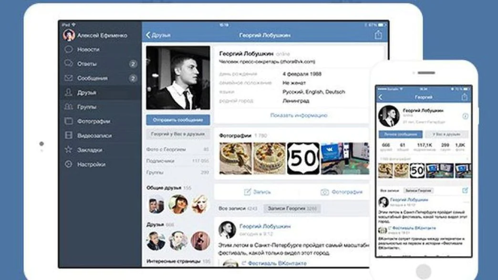The width and height of the screenshot is (498, 280).
Task: Tap Показать информацию link
Action: tap(299, 115)
